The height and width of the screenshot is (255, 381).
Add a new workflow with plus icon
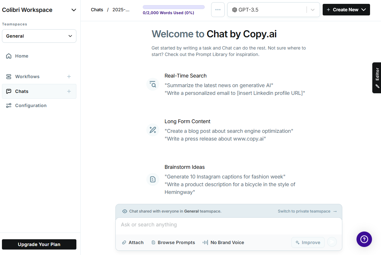(69, 77)
